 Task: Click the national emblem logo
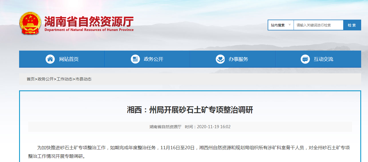pos(30,23)
